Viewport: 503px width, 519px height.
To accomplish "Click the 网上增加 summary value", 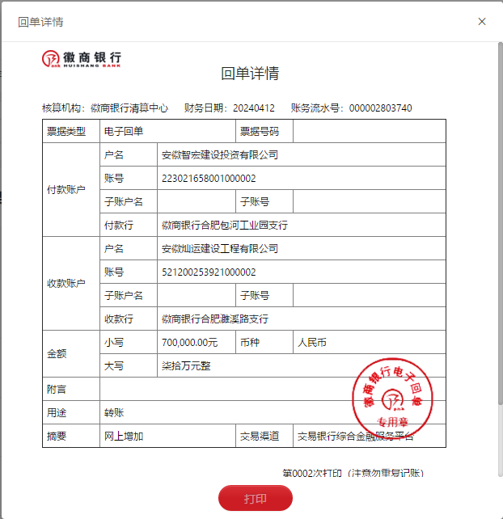I will tap(124, 437).
